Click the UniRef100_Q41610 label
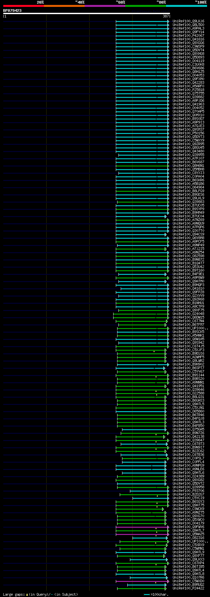 [x=188, y=289]
